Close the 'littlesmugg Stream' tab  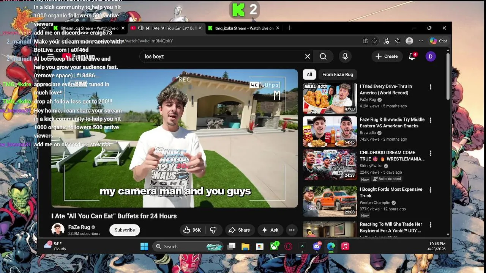point(123,28)
